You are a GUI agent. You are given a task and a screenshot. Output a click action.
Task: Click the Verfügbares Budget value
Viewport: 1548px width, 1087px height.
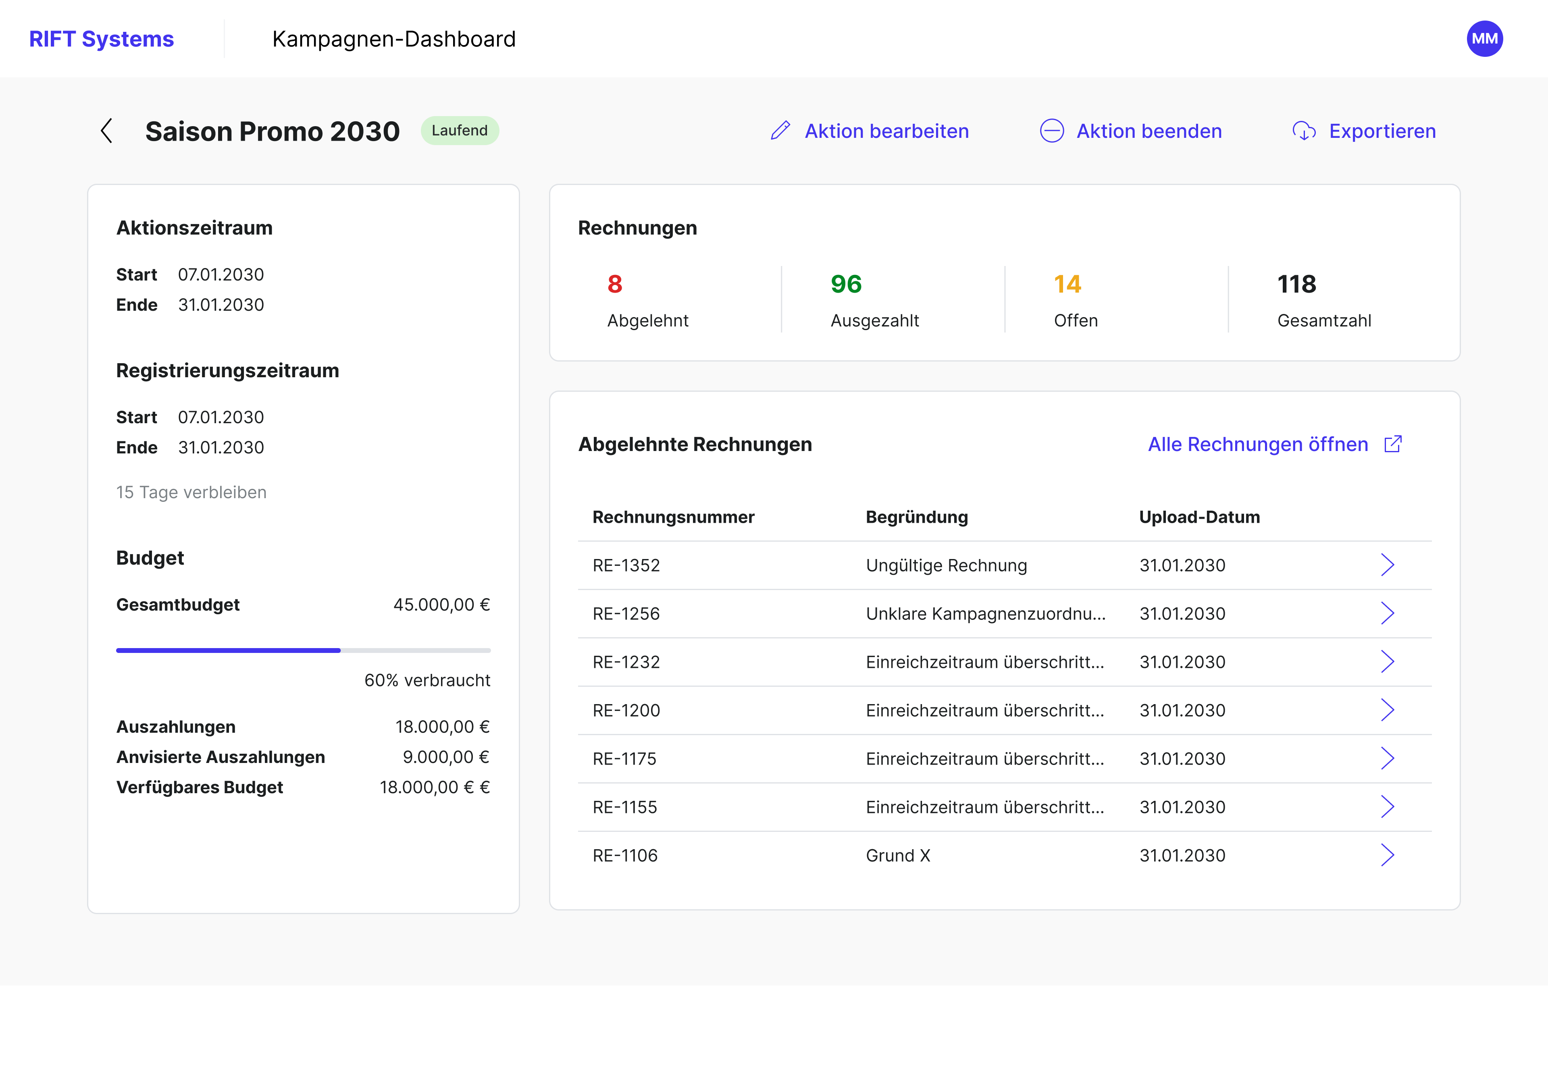(x=435, y=787)
